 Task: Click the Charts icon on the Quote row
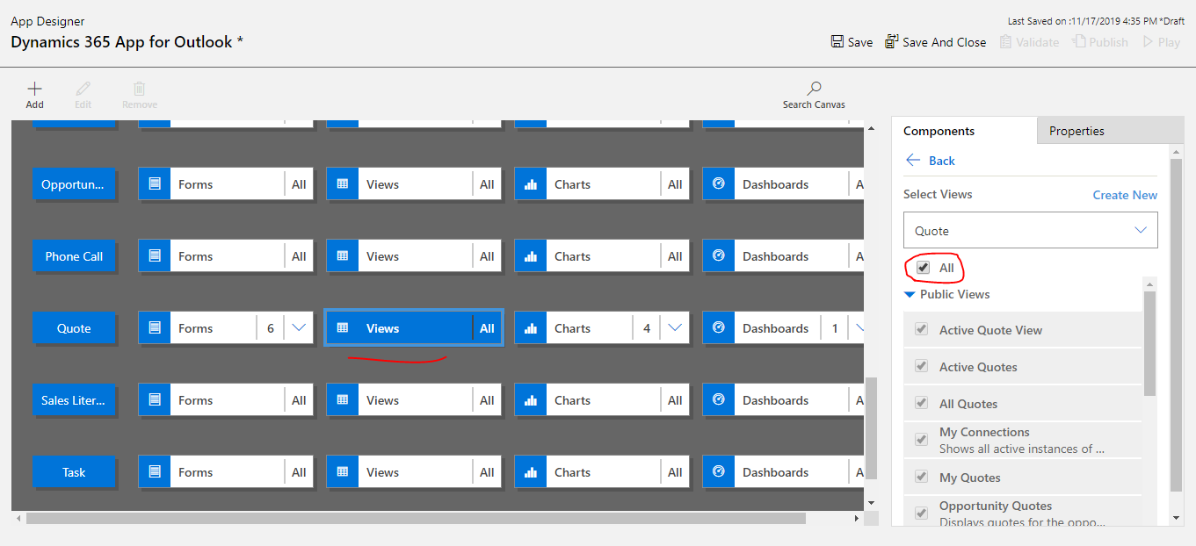point(530,327)
